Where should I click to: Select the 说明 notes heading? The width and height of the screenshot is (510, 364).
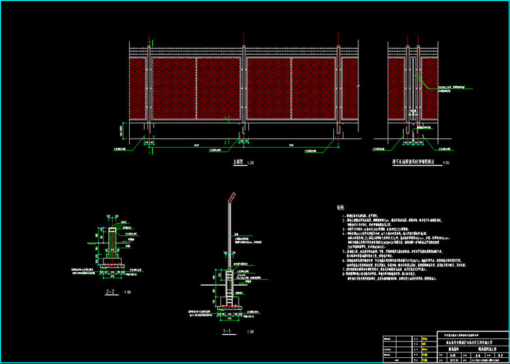click(341, 207)
